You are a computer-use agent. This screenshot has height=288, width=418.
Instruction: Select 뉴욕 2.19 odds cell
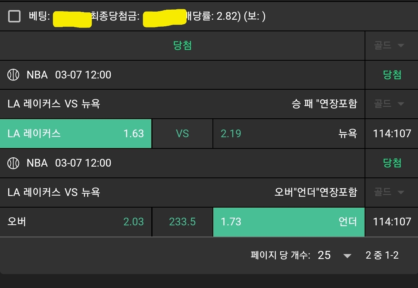[289, 133]
